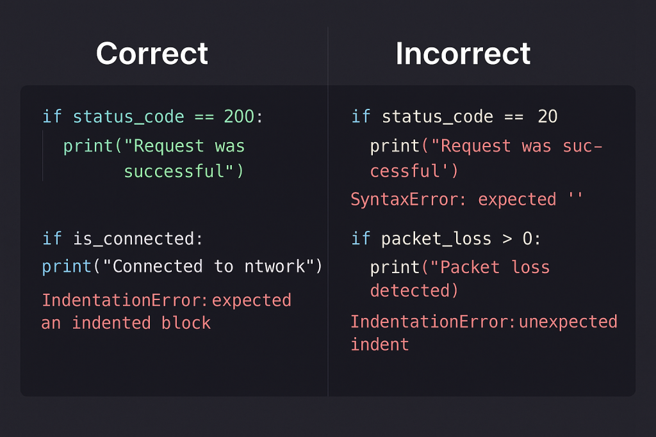Click the "Incorrect" heading
This screenshot has width=656, height=437.
point(463,53)
